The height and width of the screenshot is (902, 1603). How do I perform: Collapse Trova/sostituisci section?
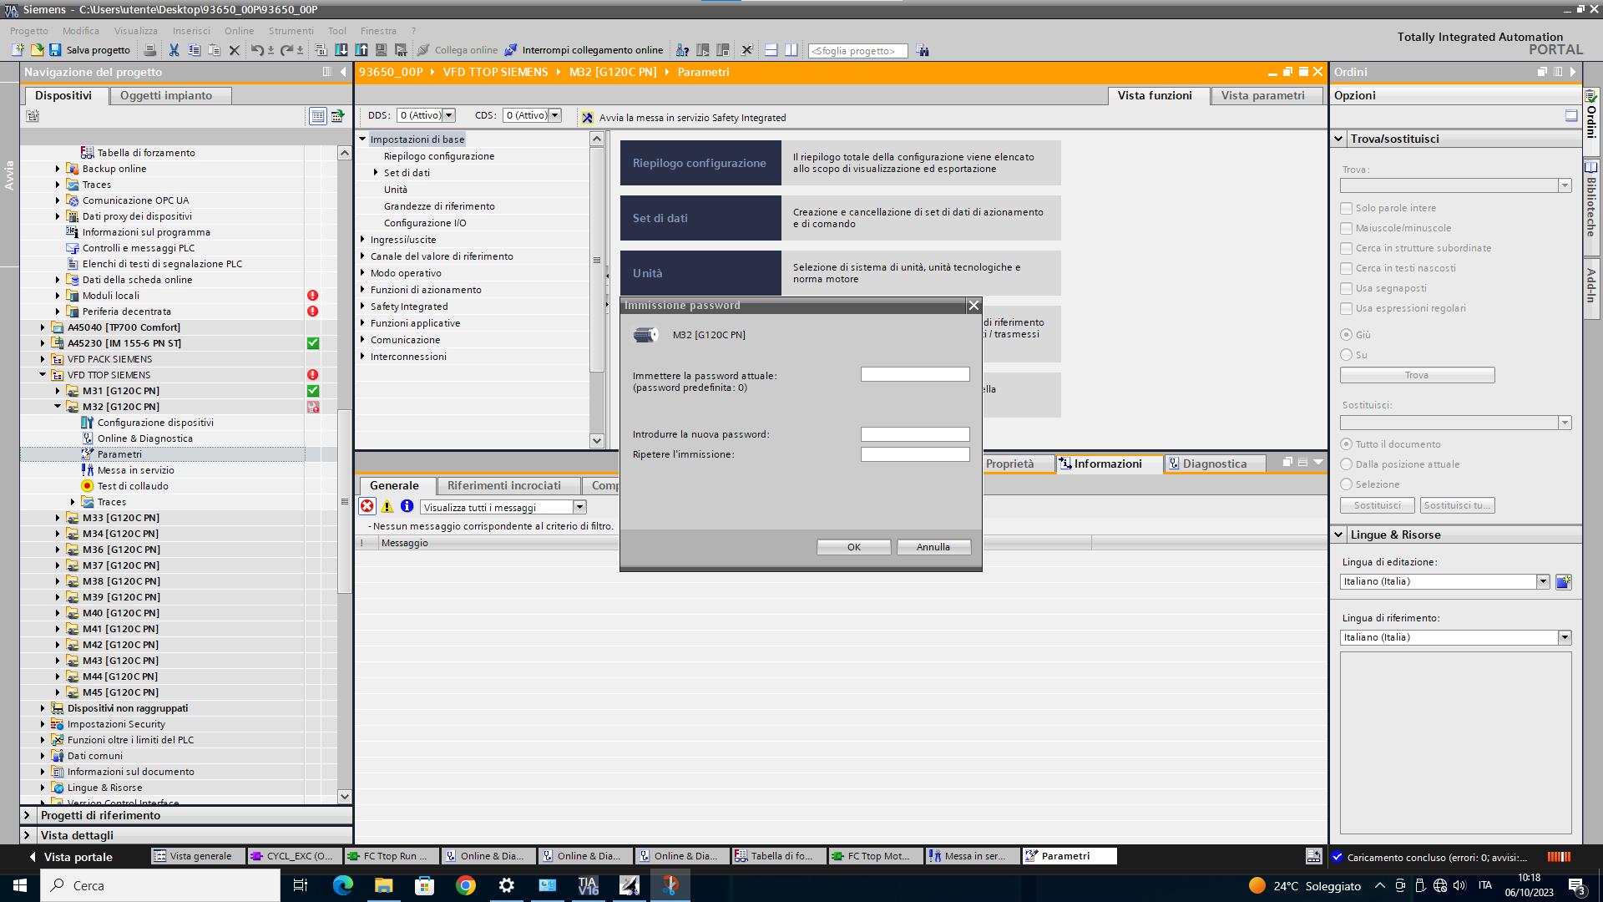(1339, 139)
